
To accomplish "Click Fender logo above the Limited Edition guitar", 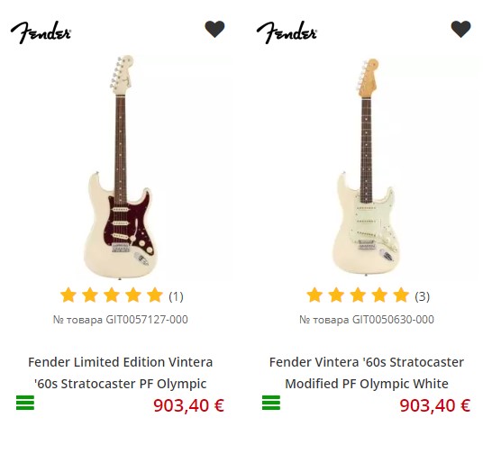I will click(x=41, y=32).
